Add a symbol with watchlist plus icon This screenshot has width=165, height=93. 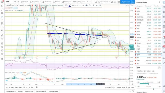pyautogui.click(x=159, y=2)
